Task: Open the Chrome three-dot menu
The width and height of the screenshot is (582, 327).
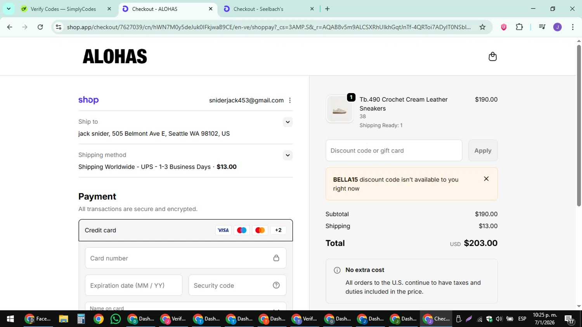Action: (x=573, y=27)
